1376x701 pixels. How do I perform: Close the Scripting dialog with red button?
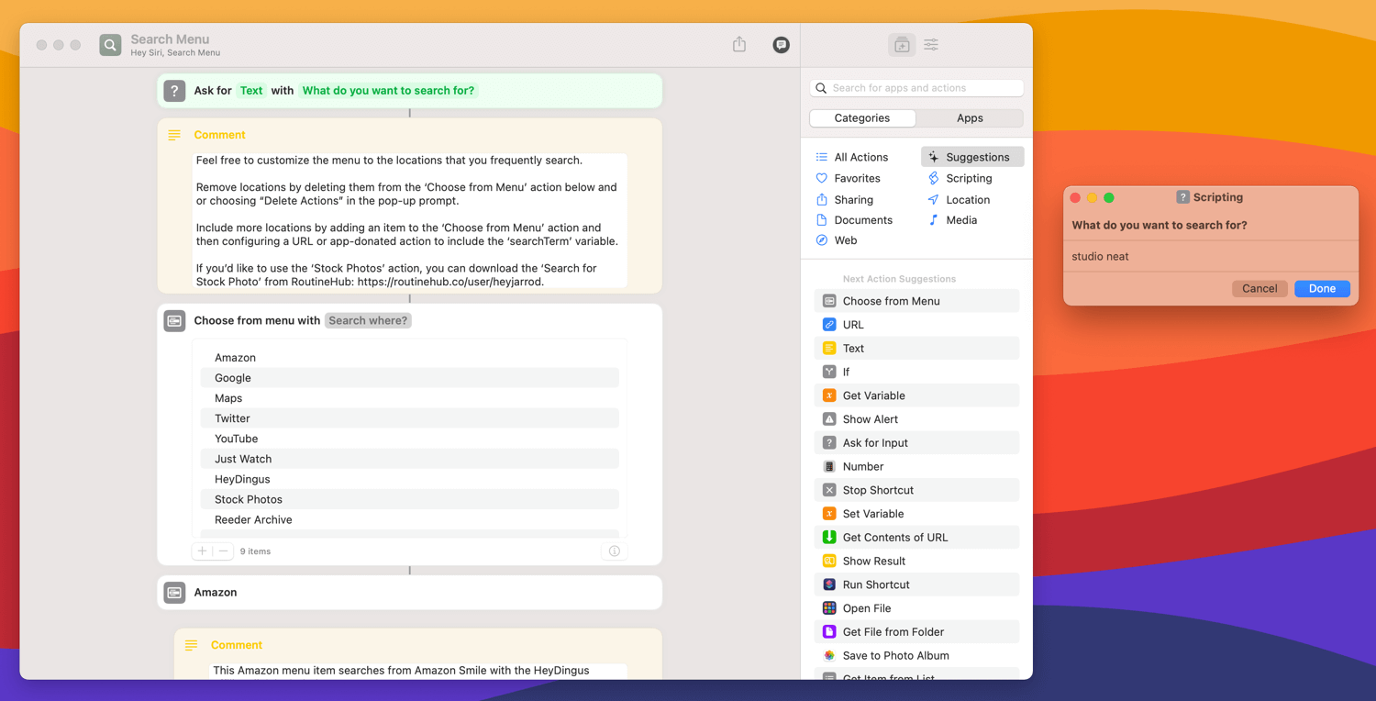pos(1075,197)
